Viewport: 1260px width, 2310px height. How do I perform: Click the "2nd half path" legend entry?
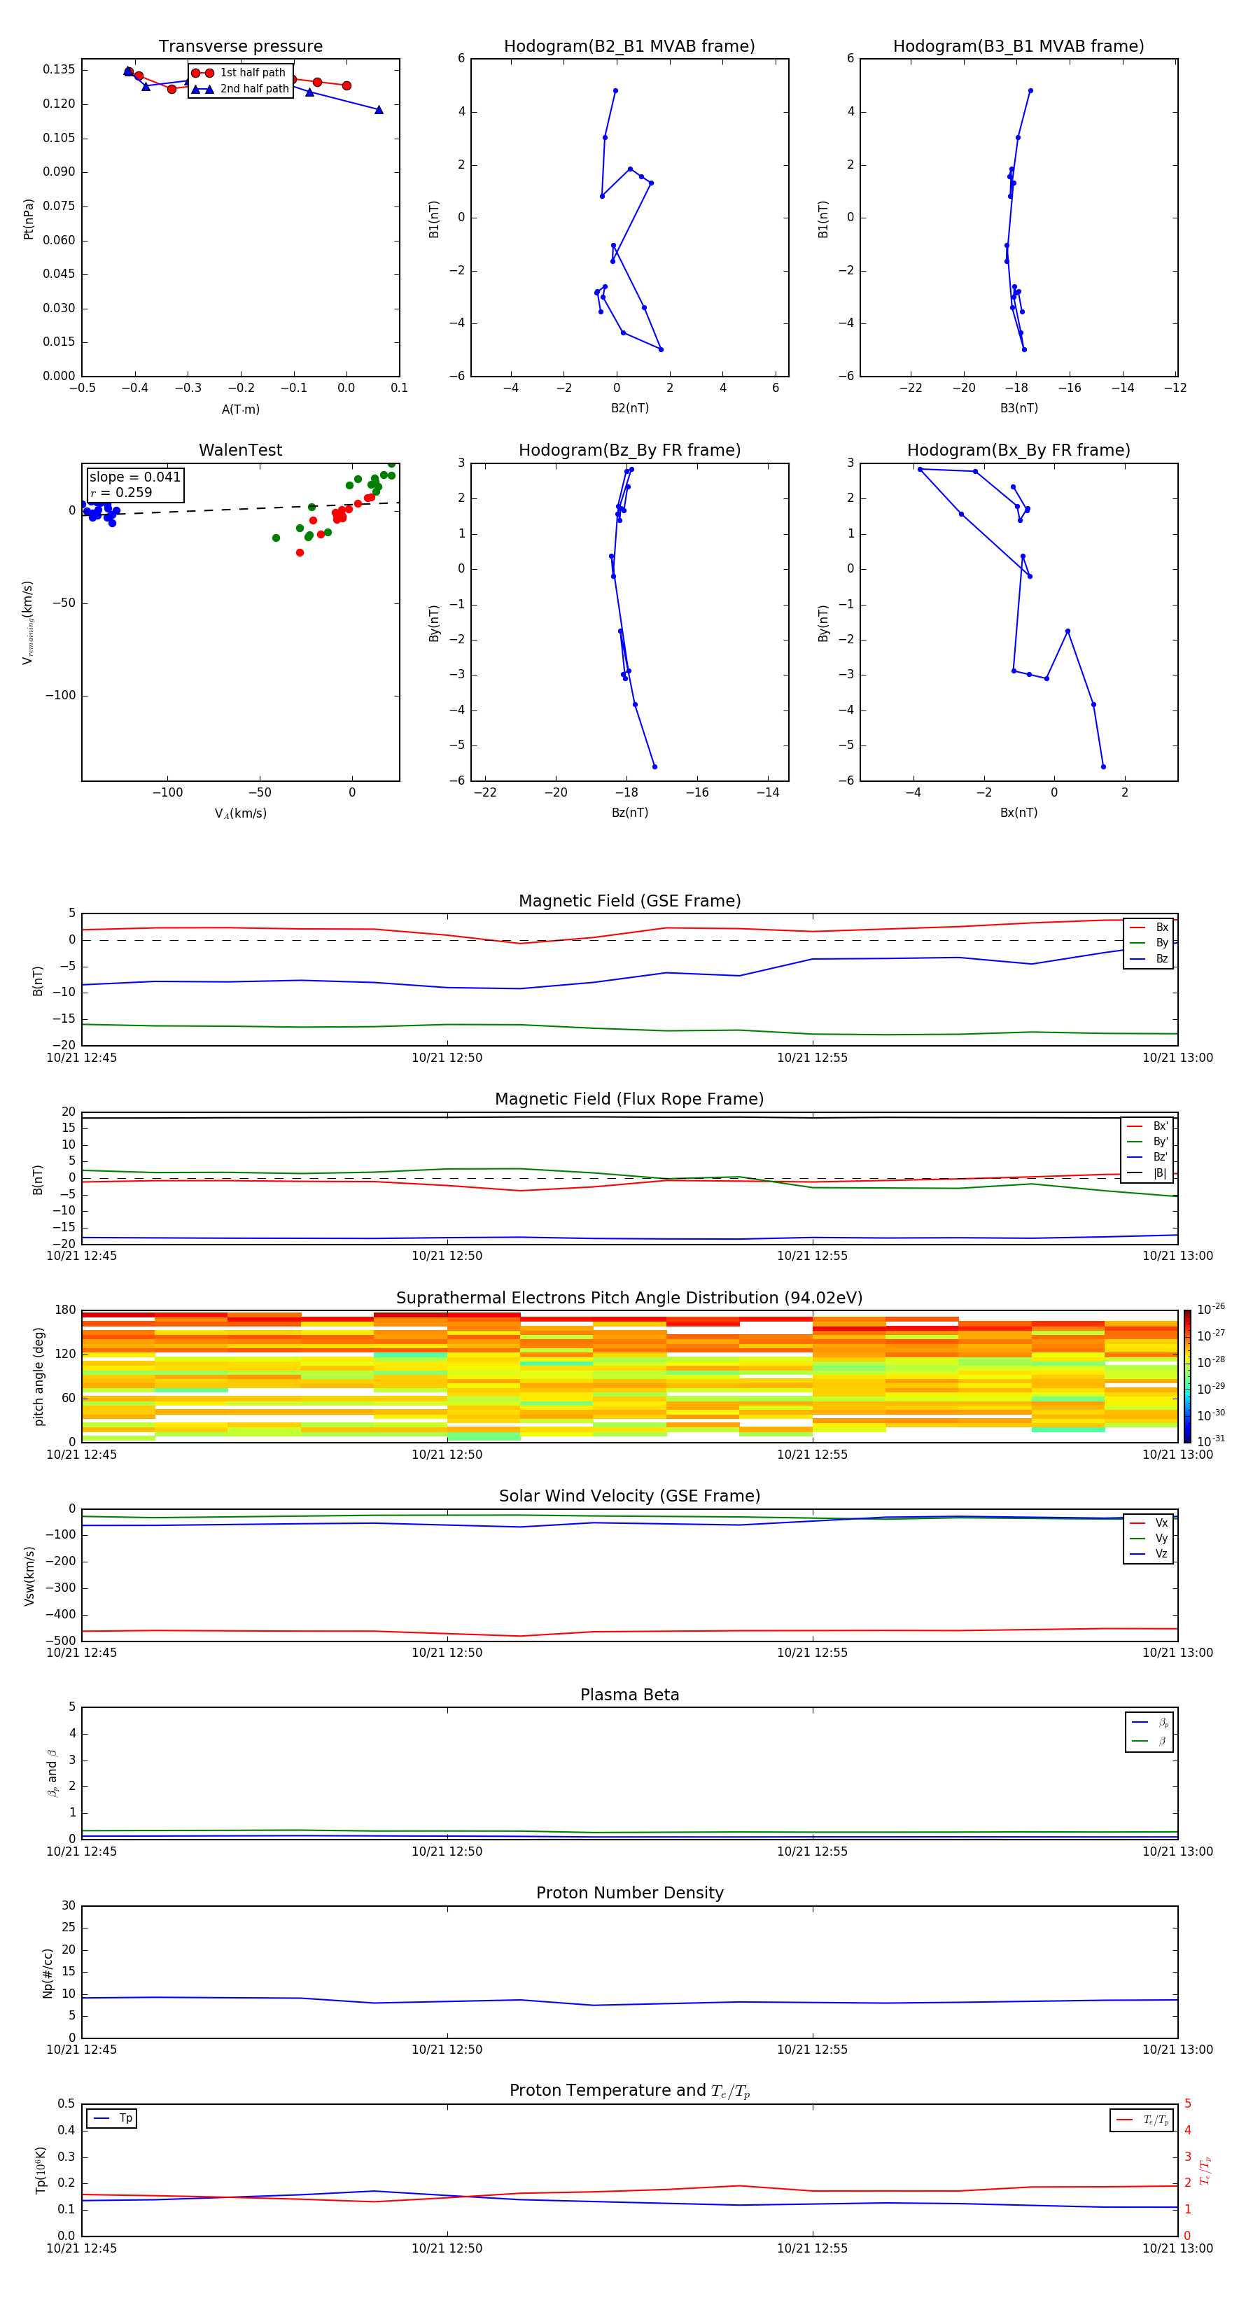coord(241,89)
